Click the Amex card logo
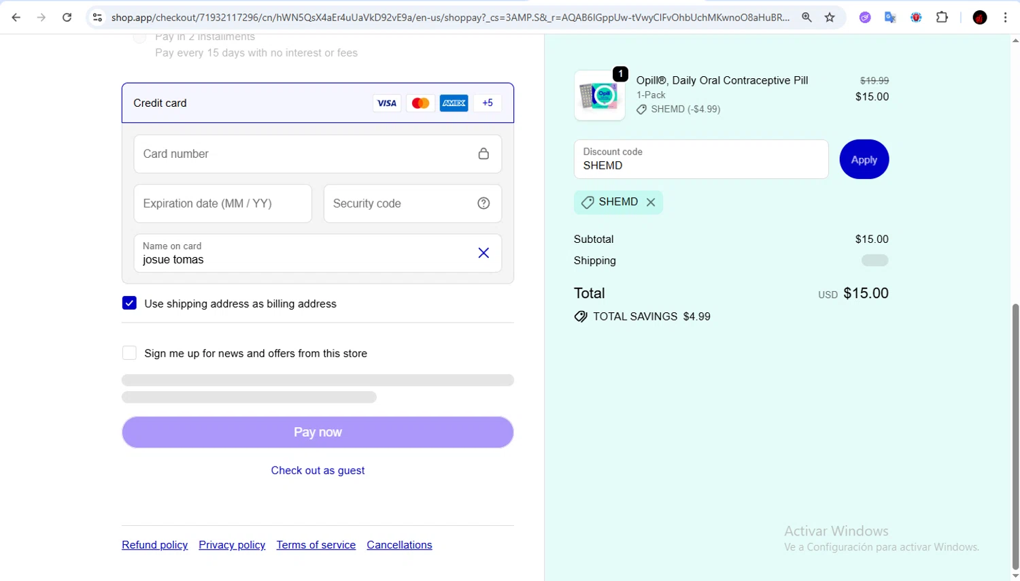 [x=454, y=103]
